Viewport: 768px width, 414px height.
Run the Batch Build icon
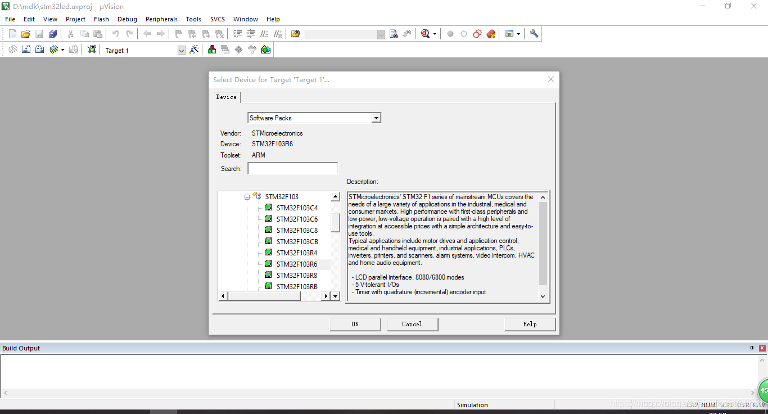[53, 49]
